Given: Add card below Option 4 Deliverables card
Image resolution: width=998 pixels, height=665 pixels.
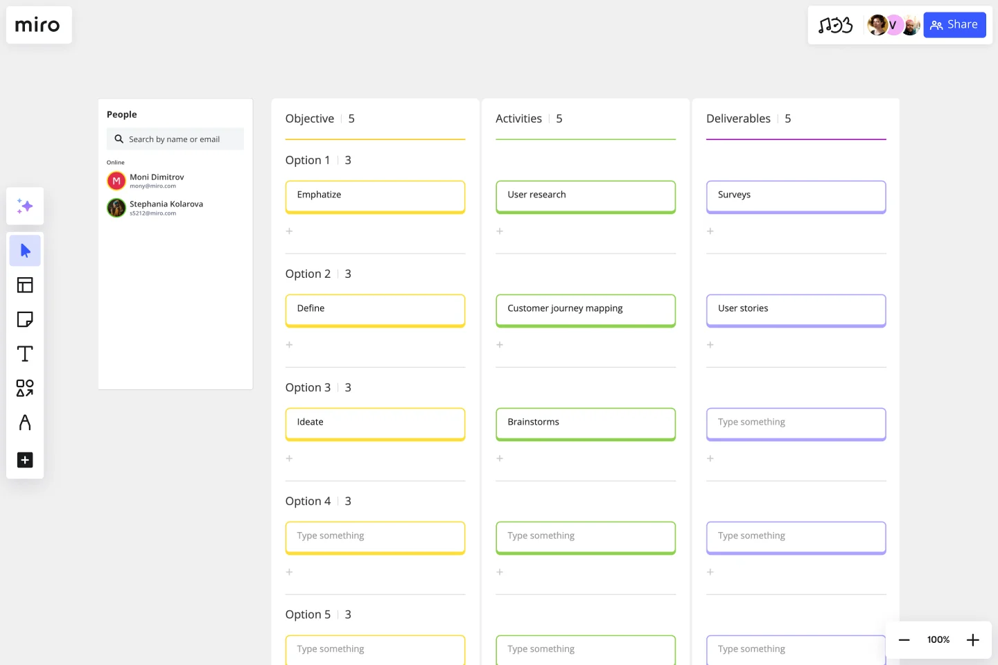Looking at the screenshot, I should pyautogui.click(x=710, y=572).
